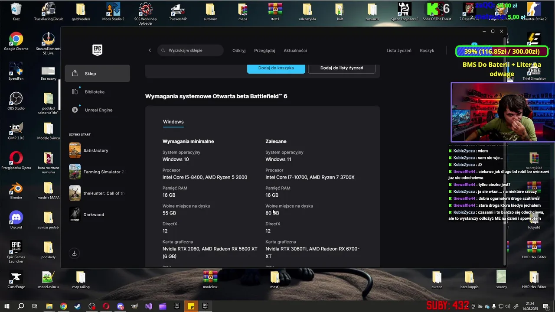Image resolution: width=555 pixels, height=312 pixels.
Task: Click the Dodaj do koszyka button
Action: (276, 68)
